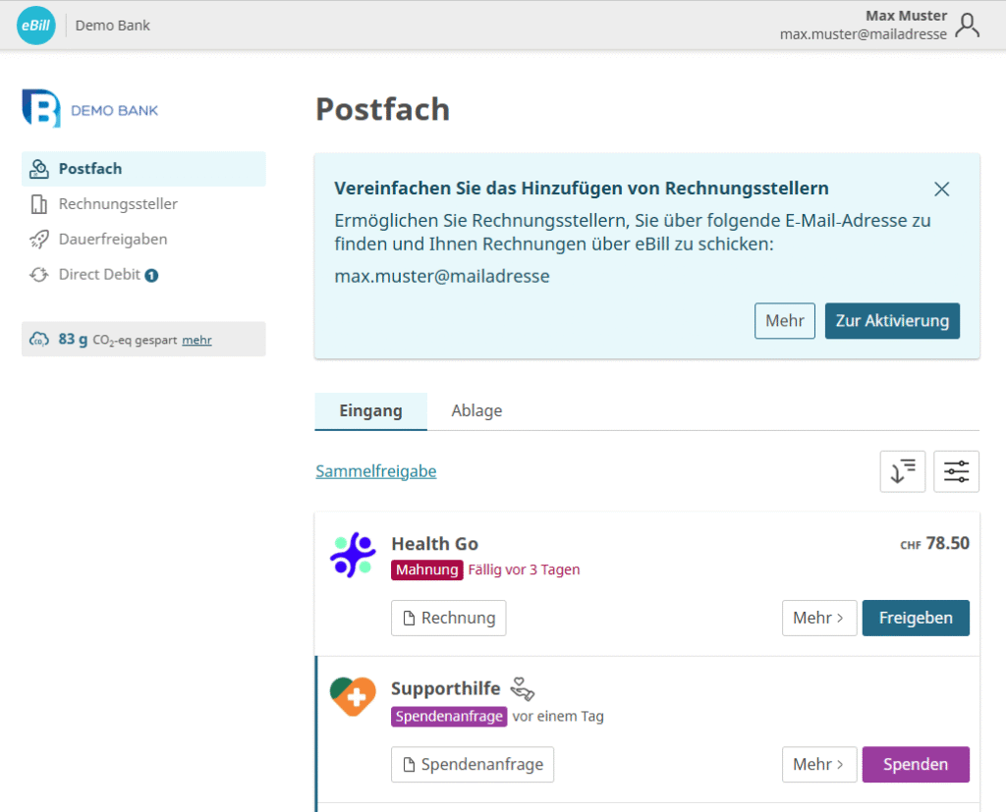Click the Supporthilfe title

pos(446,689)
